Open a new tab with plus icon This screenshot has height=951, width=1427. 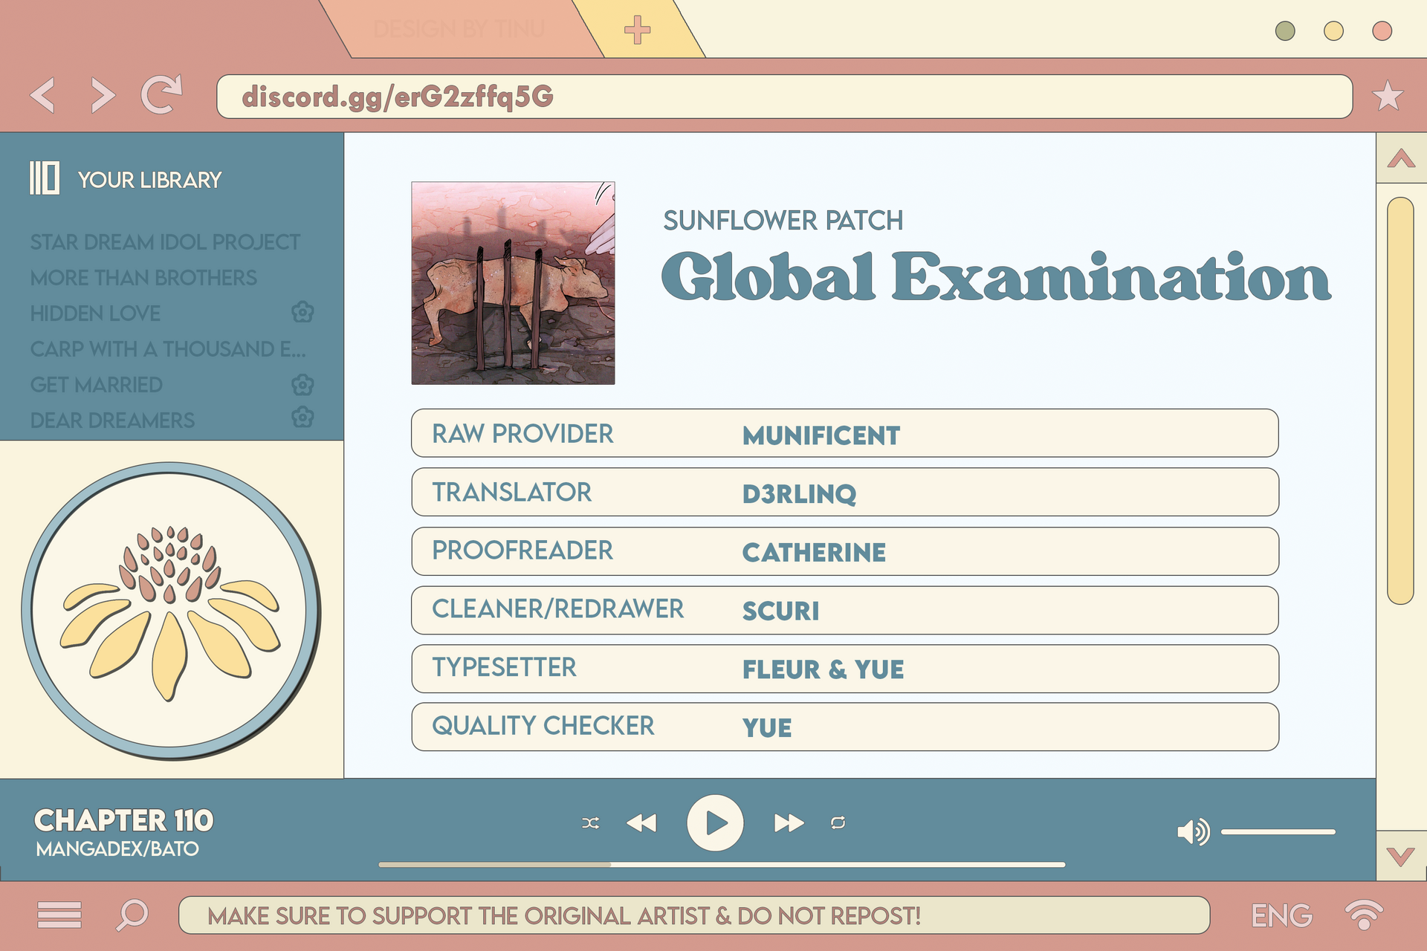point(637,30)
